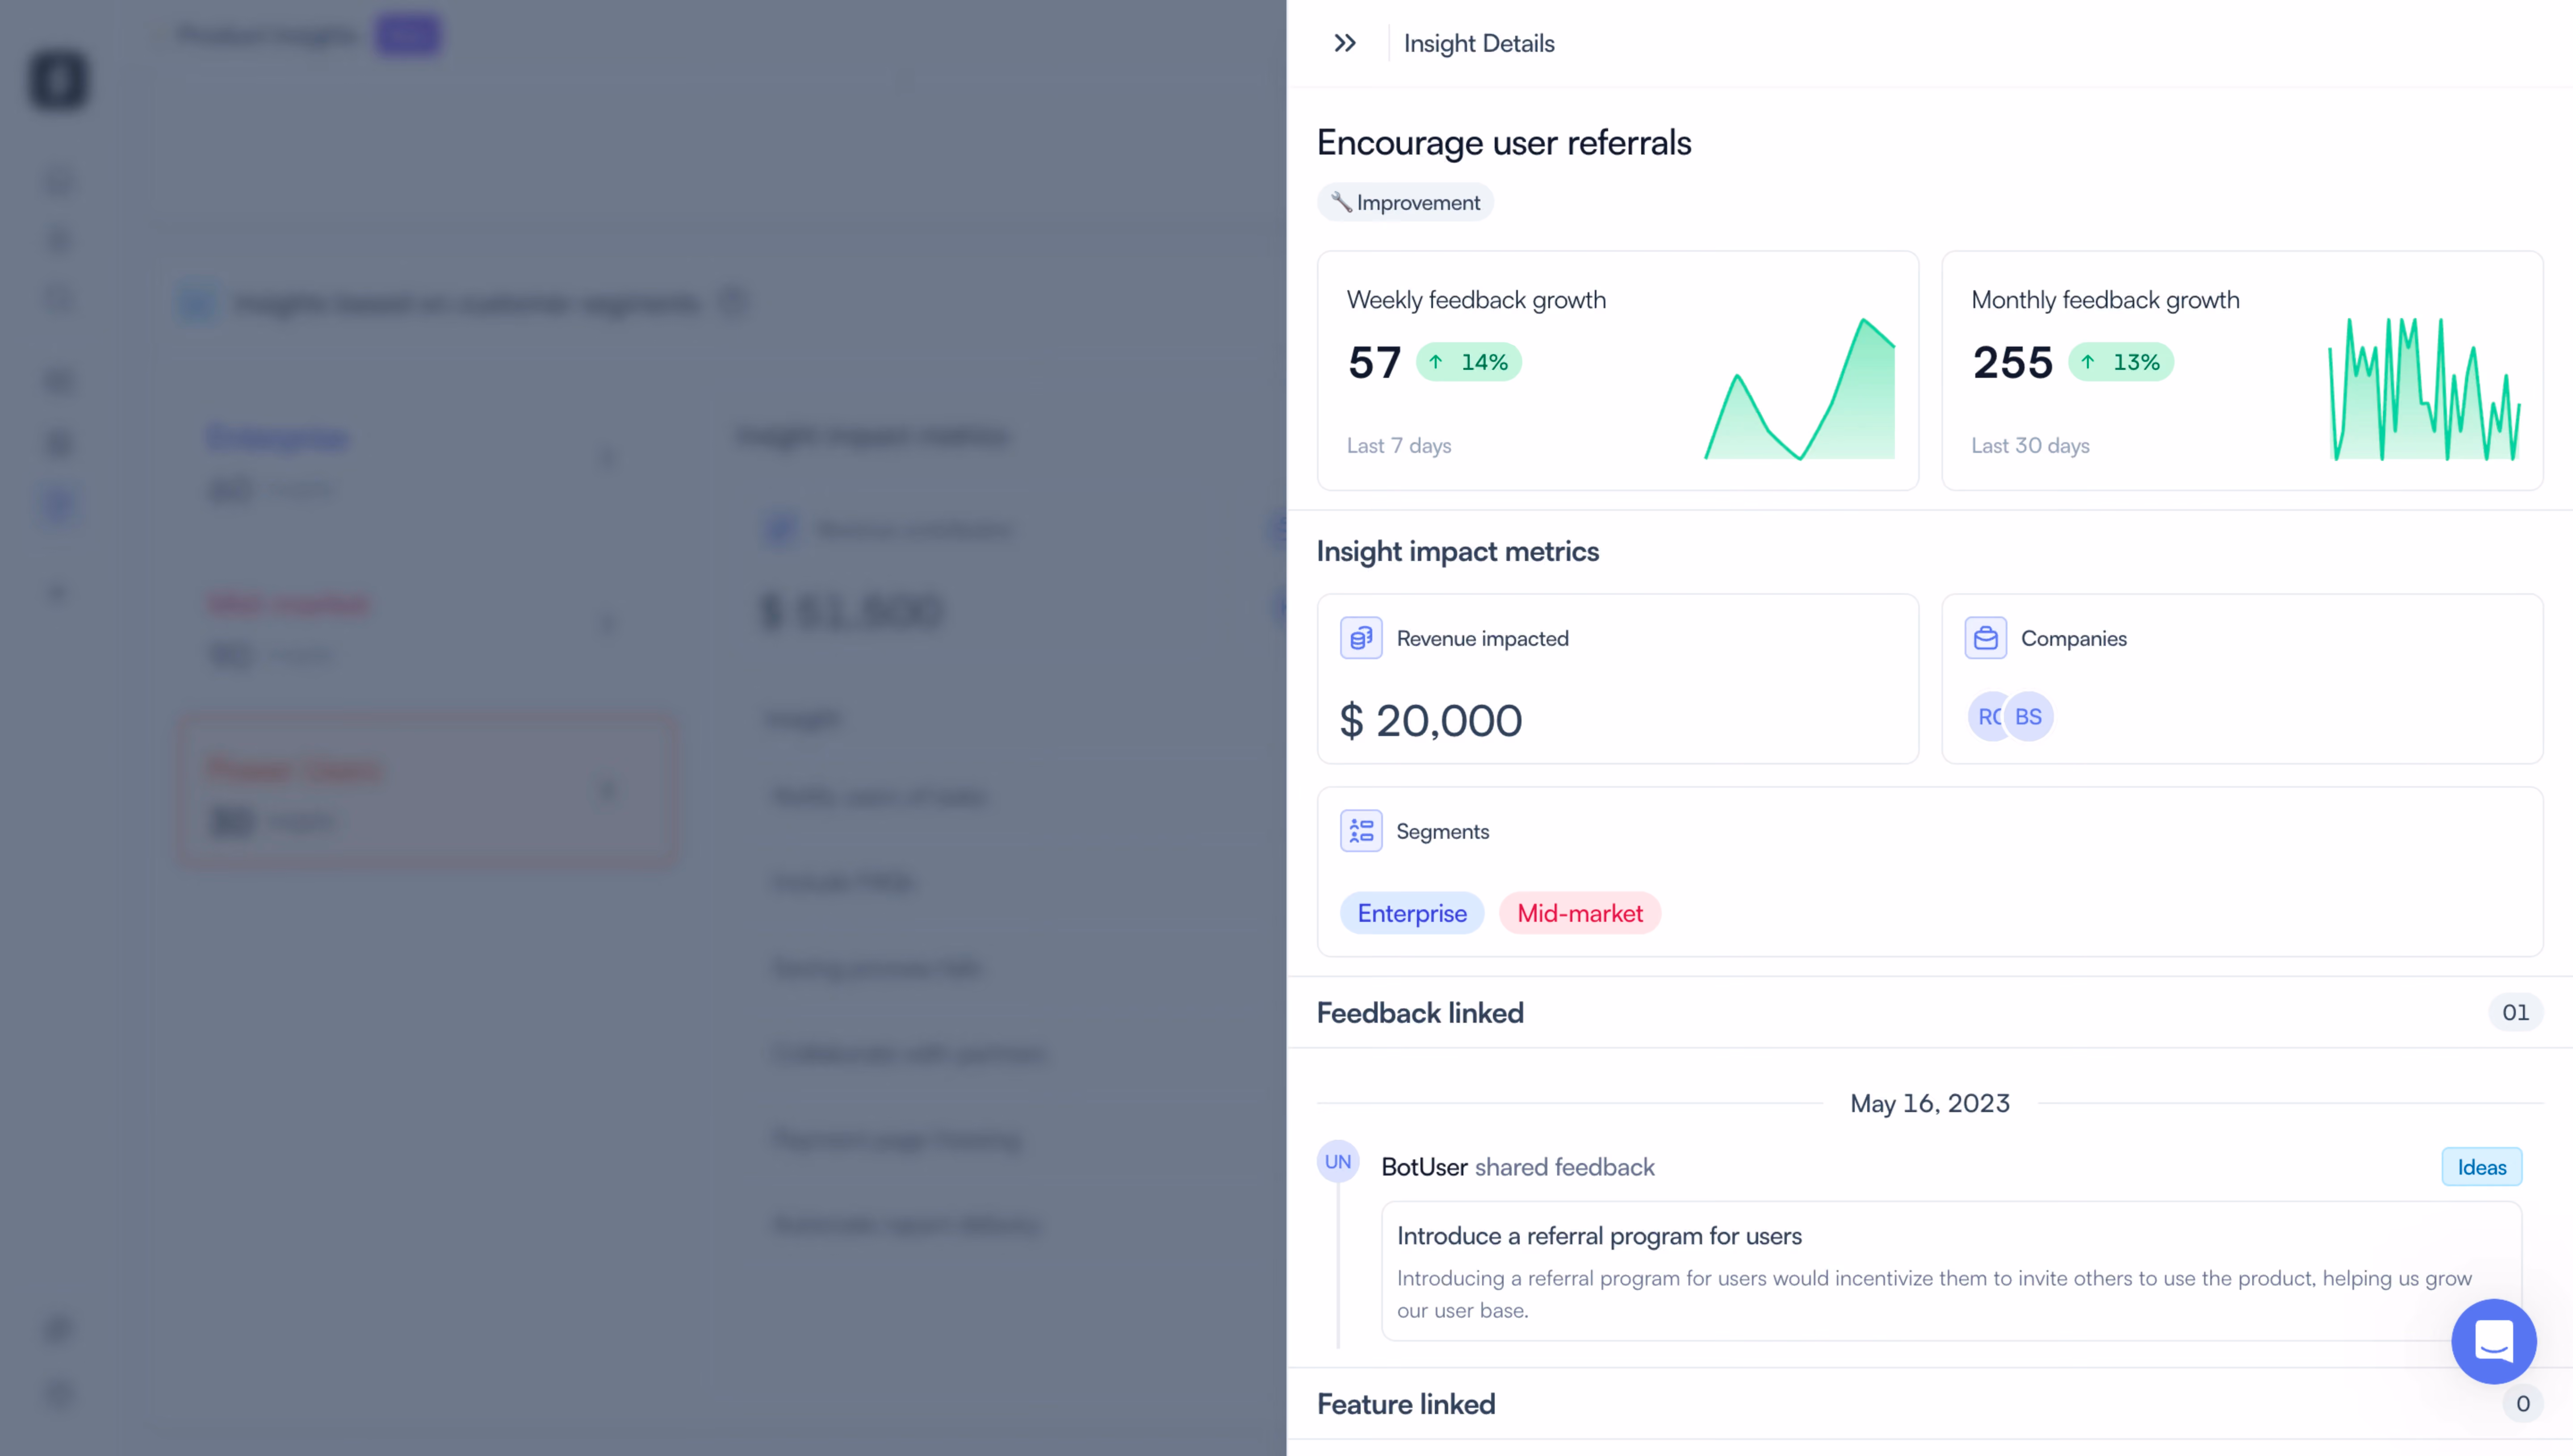The image size is (2573, 1456).
Task: Click the Segments list icon
Action: tap(1361, 831)
